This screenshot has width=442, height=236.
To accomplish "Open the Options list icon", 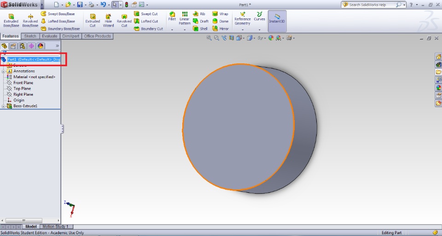I will tap(141, 5).
